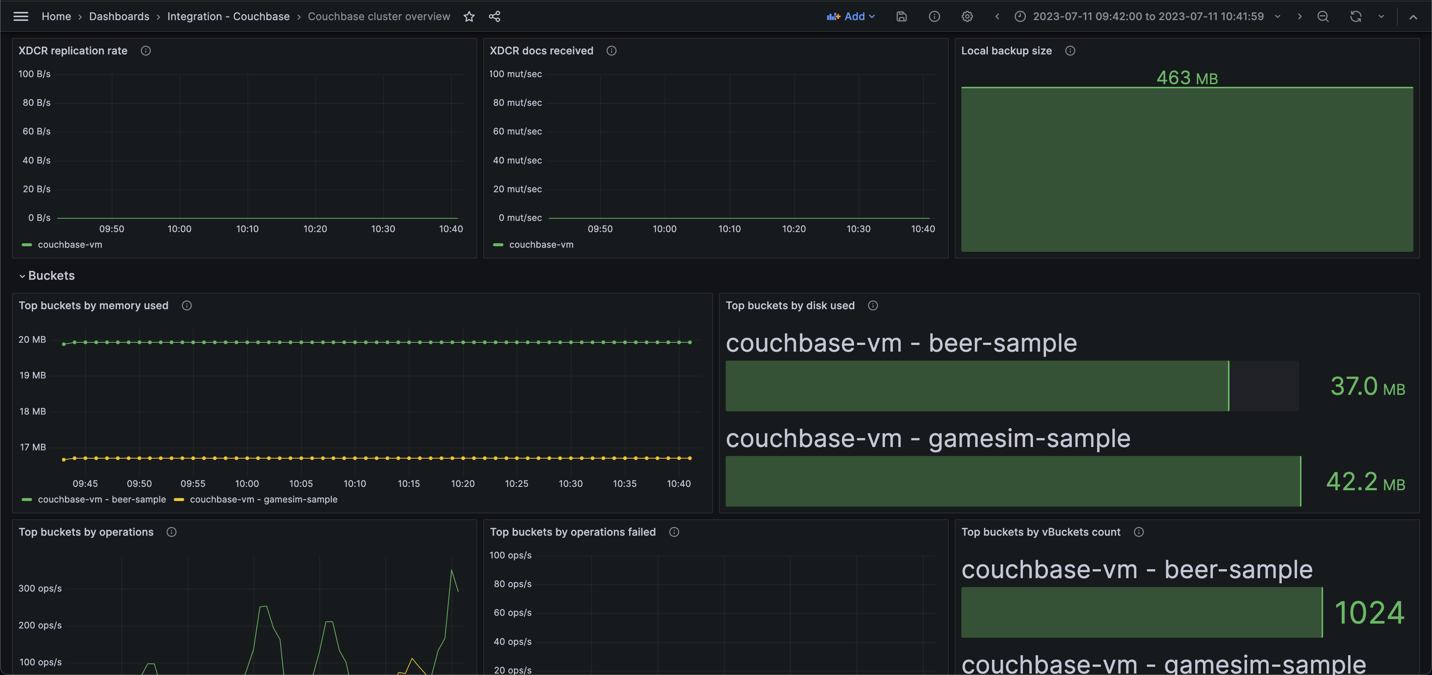Screen dimensions: 1432x675
Task: Click the zoom out time range icon
Action: (1322, 17)
